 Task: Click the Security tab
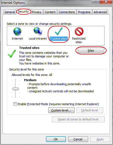click(x=23, y=12)
